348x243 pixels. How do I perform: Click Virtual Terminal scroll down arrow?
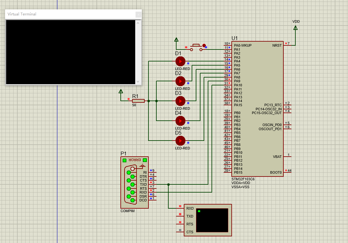point(138,81)
